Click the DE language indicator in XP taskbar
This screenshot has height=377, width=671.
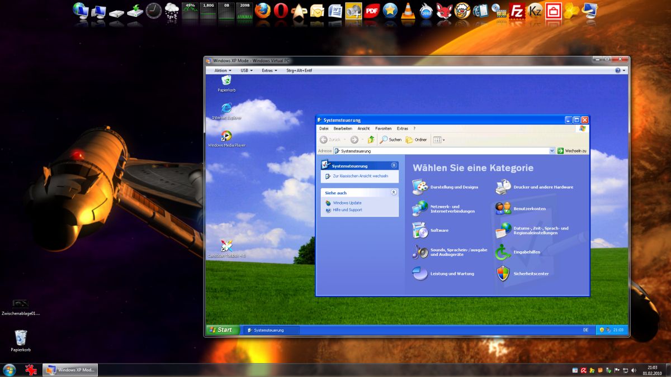(585, 330)
